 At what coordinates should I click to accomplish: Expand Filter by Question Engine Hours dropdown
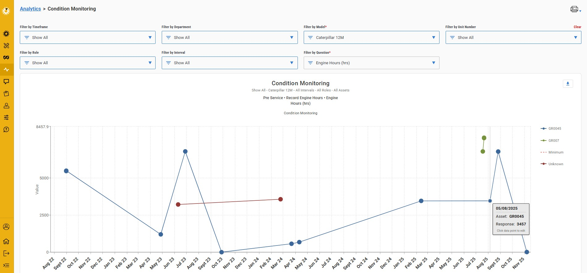(371, 63)
